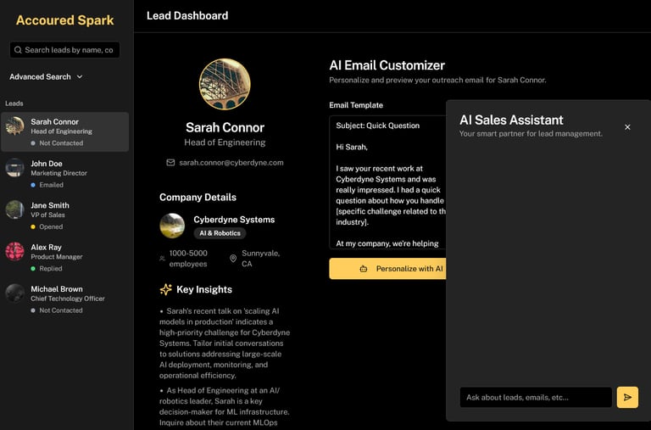Click Jane Smith's avatar in the leads list
Image resolution: width=651 pixels, height=430 pixels.
[15, 209]
